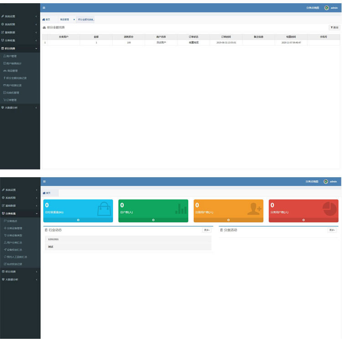Screen dimensions: 342x358
Task: Open 分类地点 flag item in sidebar
Action: coord(12,221)
